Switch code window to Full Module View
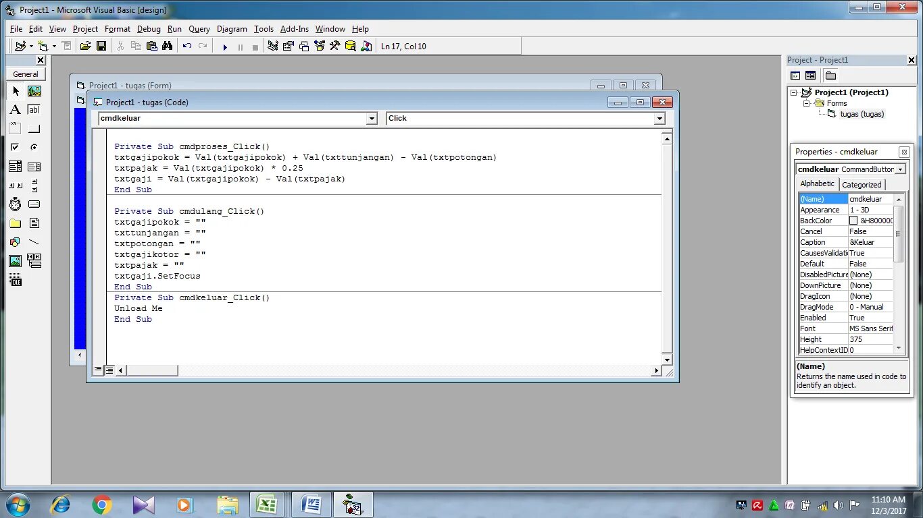 [109, 370]
